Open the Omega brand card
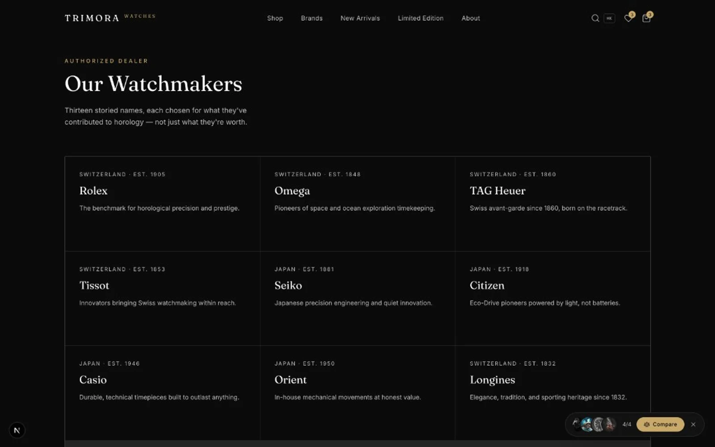Screen dimensions: 715x447 [357, 204]
